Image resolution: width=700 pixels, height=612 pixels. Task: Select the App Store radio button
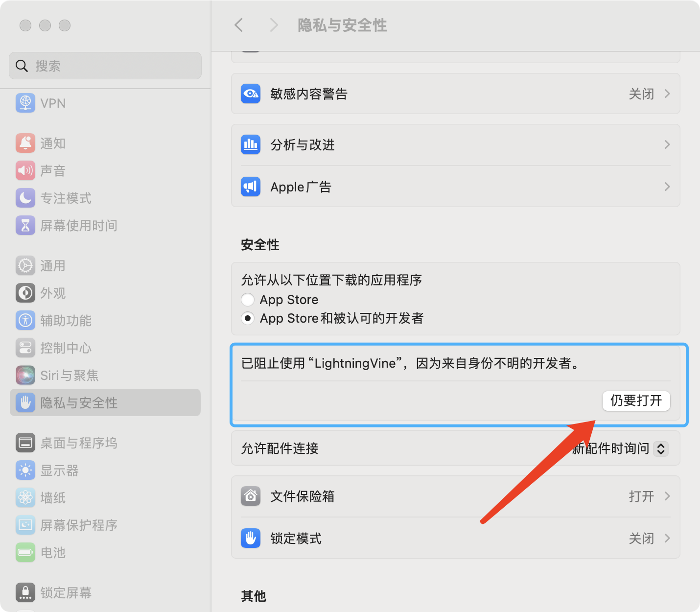coord(248,300)
